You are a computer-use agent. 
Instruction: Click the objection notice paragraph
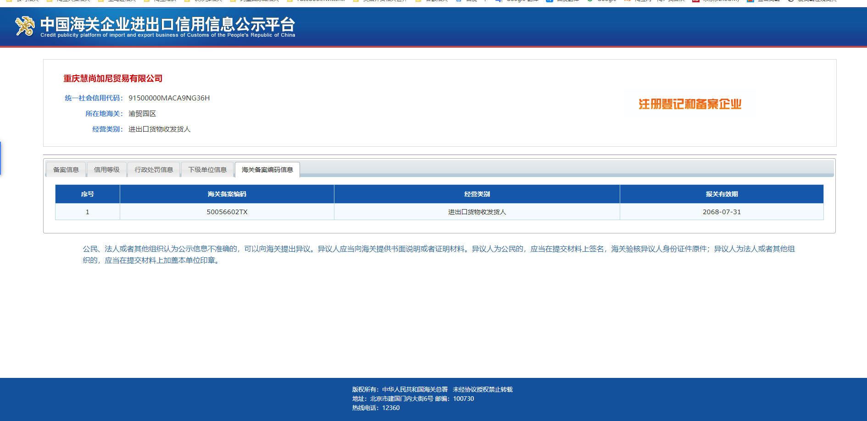click(439, 255)
